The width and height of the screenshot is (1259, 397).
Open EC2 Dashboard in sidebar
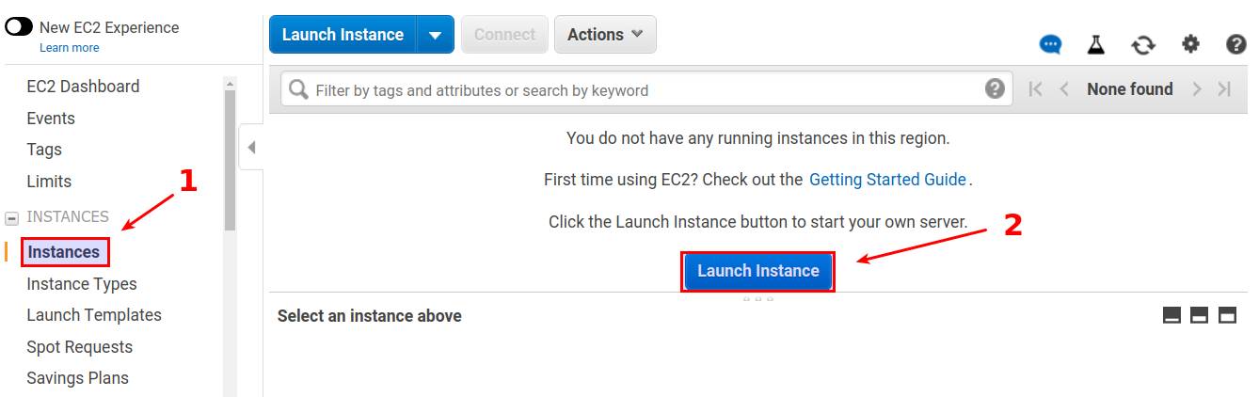point(83,87)
